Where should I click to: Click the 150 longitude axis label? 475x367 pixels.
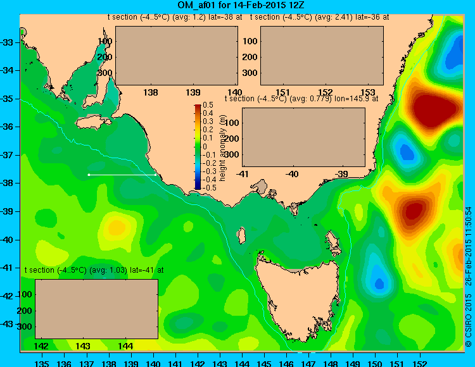375,363
